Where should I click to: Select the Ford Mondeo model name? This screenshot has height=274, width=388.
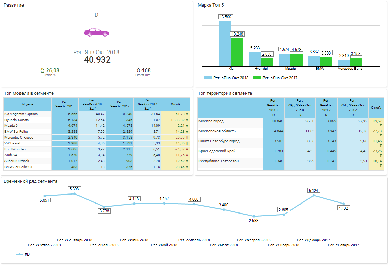tap(15, 149)
